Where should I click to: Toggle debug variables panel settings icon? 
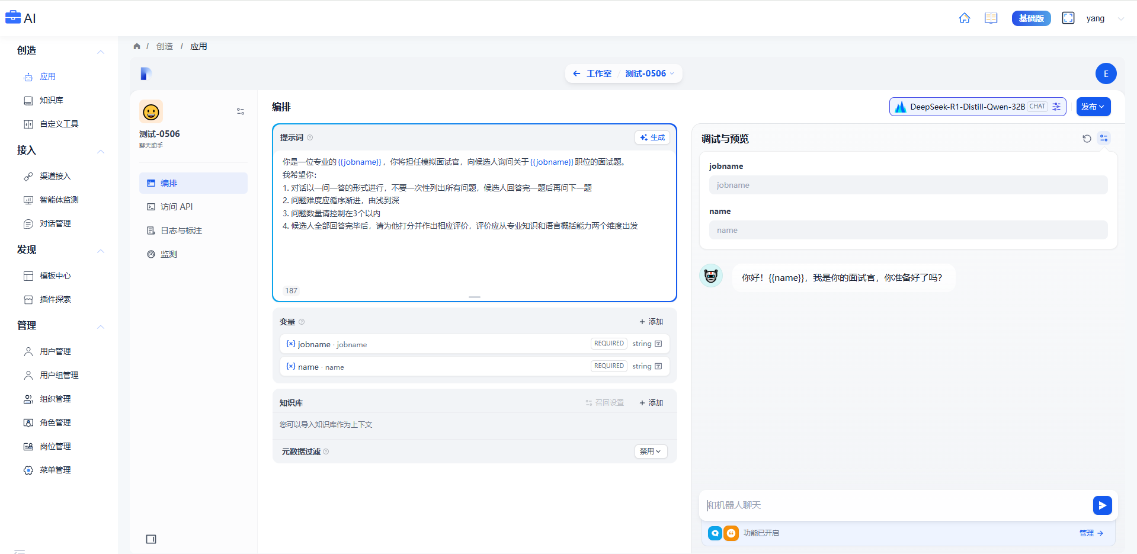pyautogui.click(x=1103, y=139)
